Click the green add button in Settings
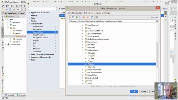 165,13
